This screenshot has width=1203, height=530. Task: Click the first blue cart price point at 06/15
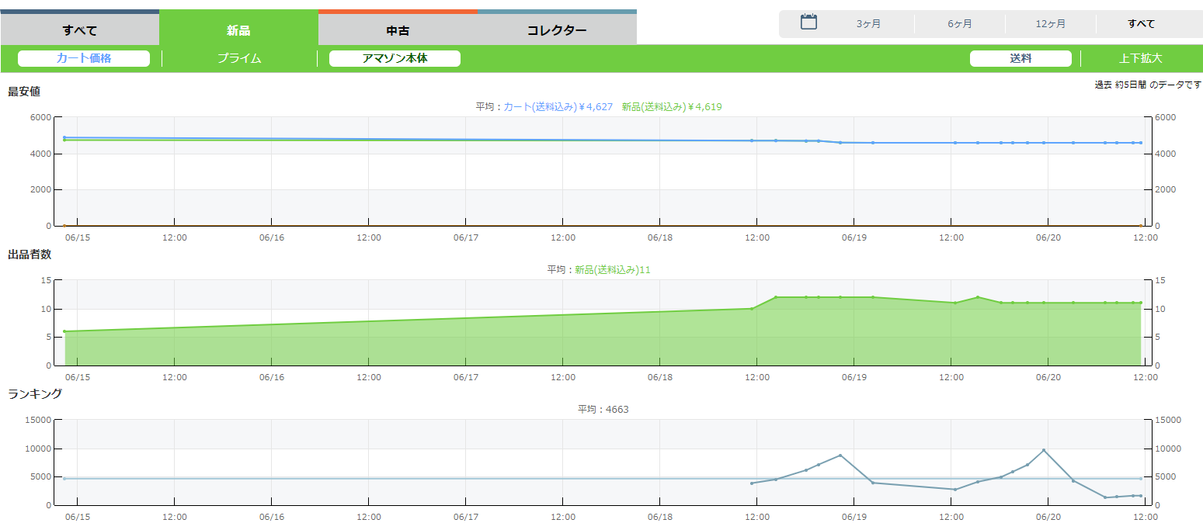pos(64,137)
